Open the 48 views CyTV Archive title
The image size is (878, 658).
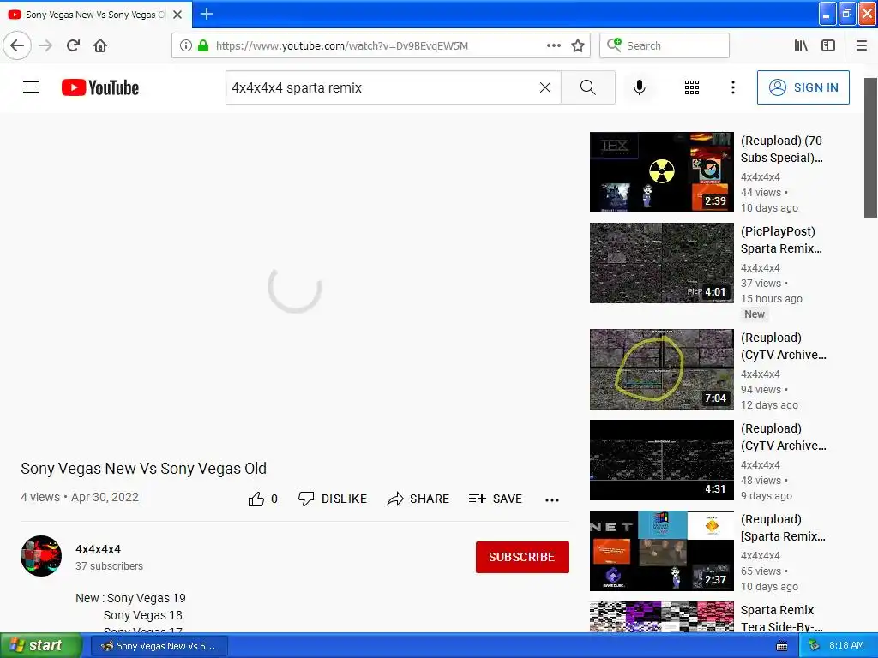783,436
